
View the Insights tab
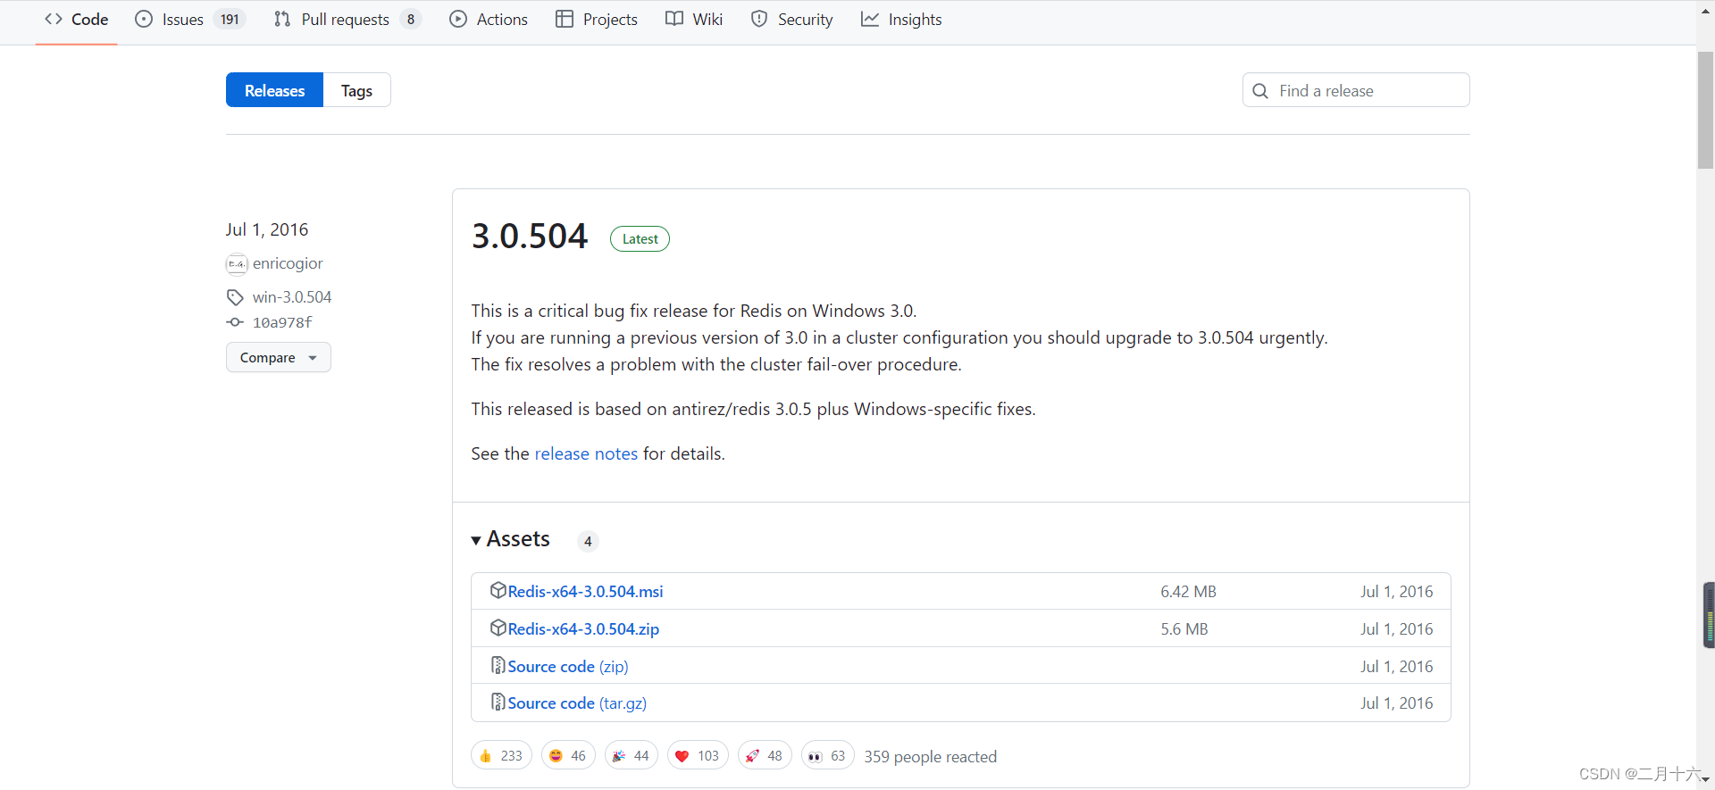point(901,20)
